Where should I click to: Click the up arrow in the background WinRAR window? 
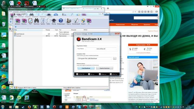click(11, 22)
